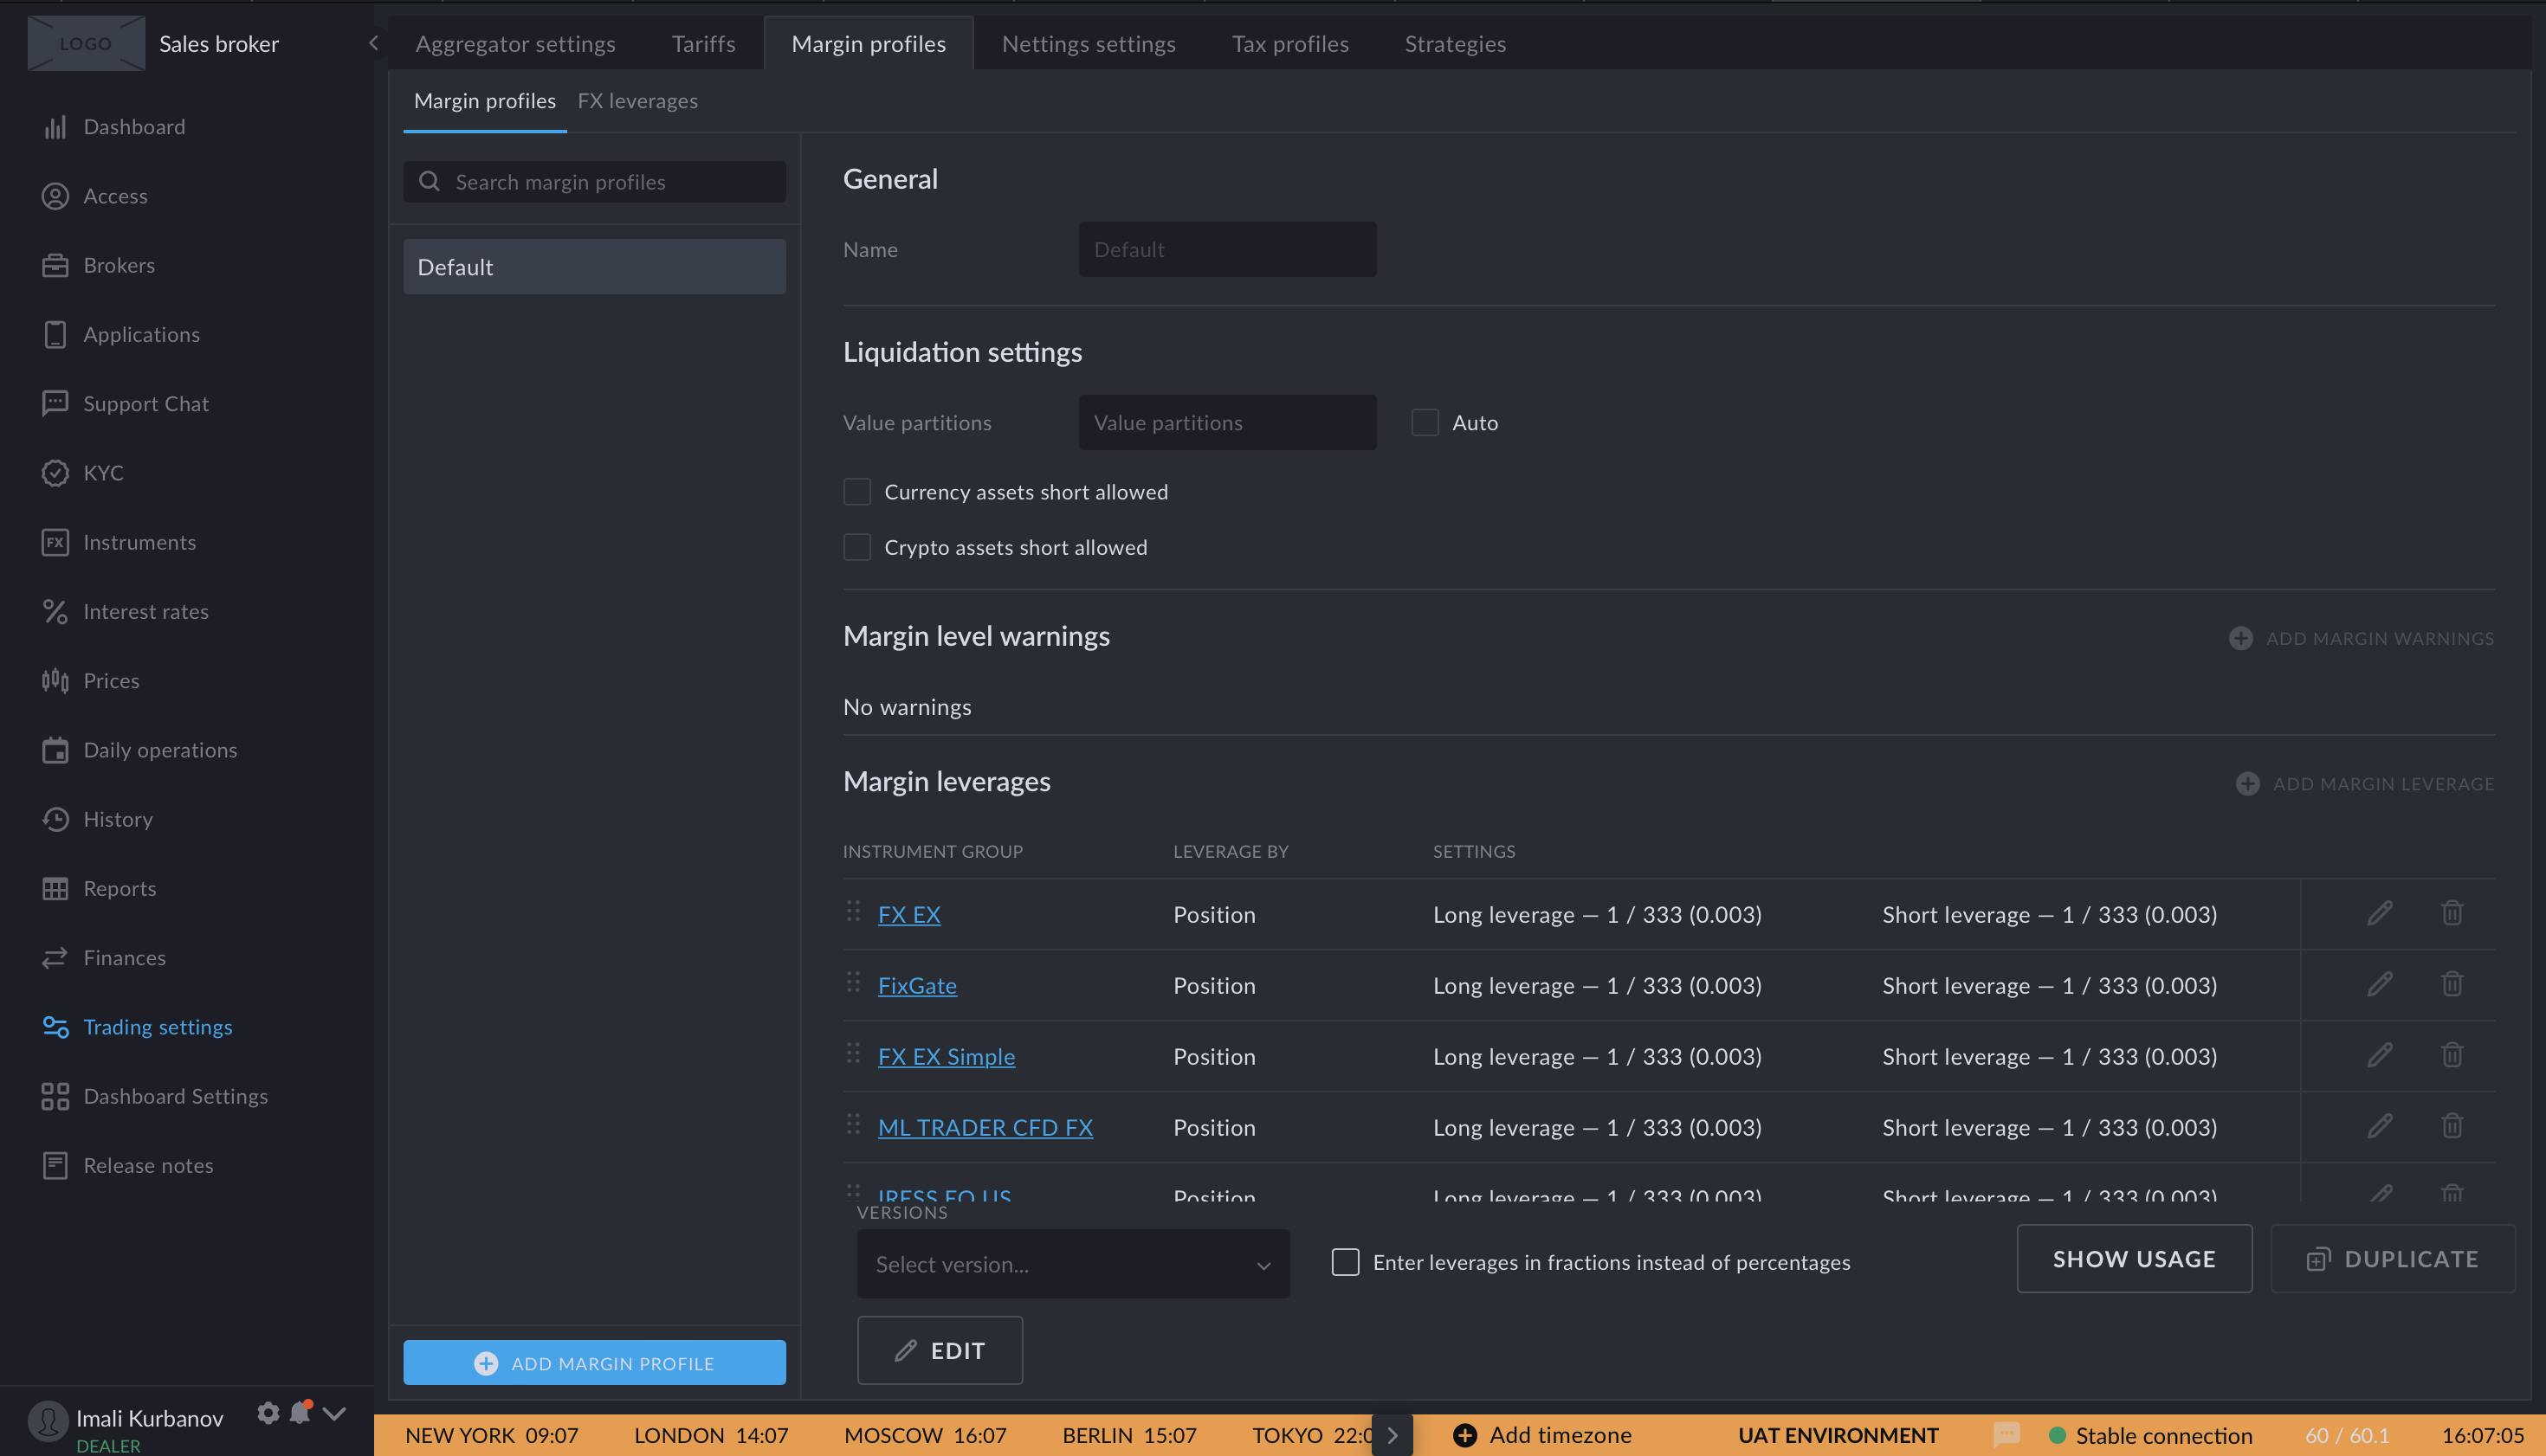The width and height of the screenshot is (2546, 1456).
Task: Switch to the Nettings settings tab
Action: (x=1089, y=43)
